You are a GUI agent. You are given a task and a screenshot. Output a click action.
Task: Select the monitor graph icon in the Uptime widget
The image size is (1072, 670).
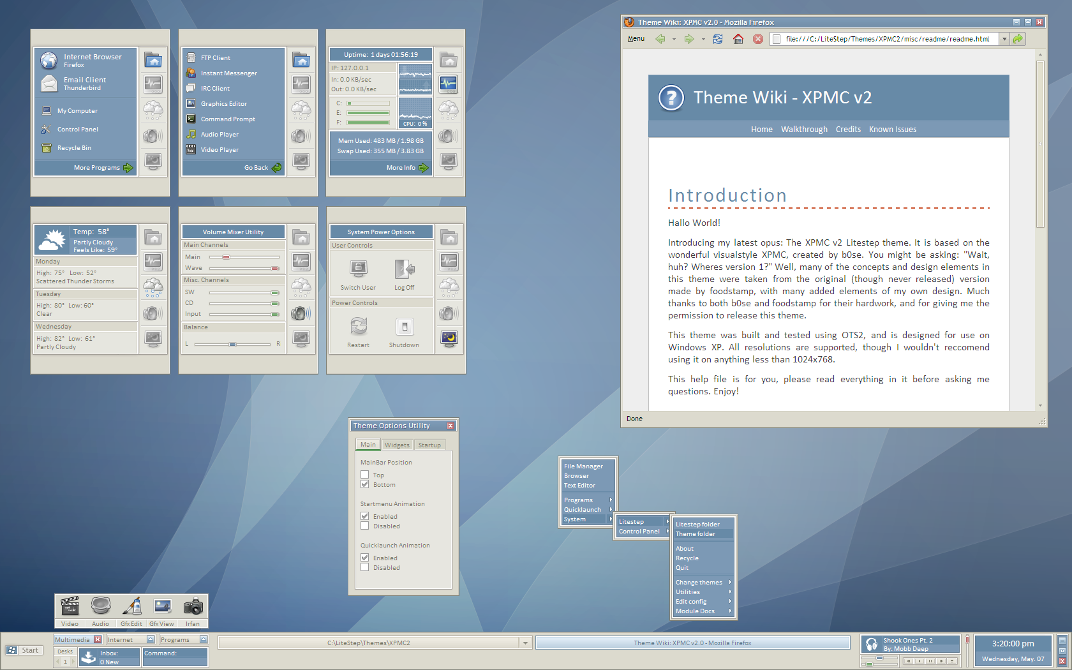449,84
